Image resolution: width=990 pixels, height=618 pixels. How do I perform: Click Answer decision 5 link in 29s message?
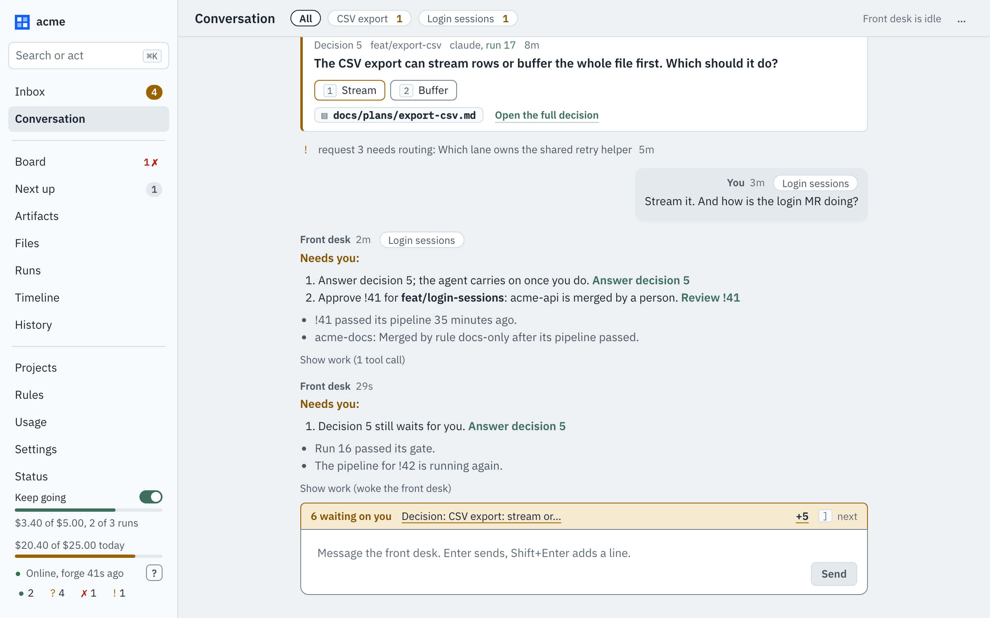tap(517, 426)
